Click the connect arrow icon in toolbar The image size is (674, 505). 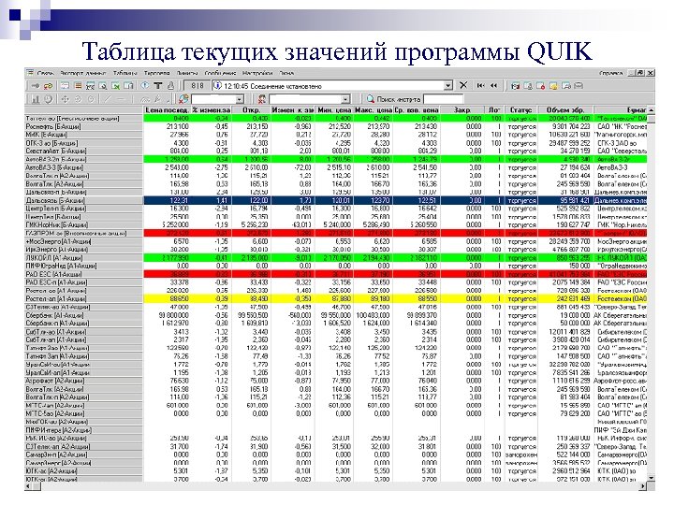click(x=36, y=86)
